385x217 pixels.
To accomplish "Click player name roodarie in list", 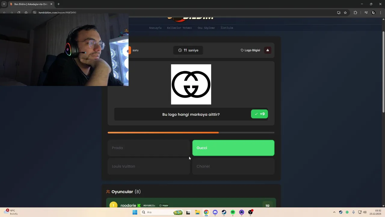I will click(128, 206).
